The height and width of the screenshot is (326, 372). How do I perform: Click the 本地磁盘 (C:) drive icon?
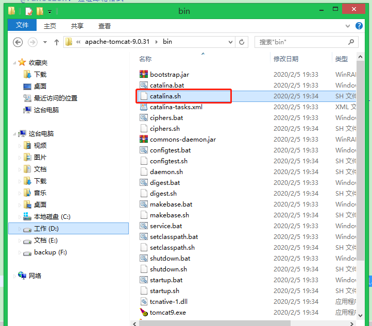tap(27, 216)
